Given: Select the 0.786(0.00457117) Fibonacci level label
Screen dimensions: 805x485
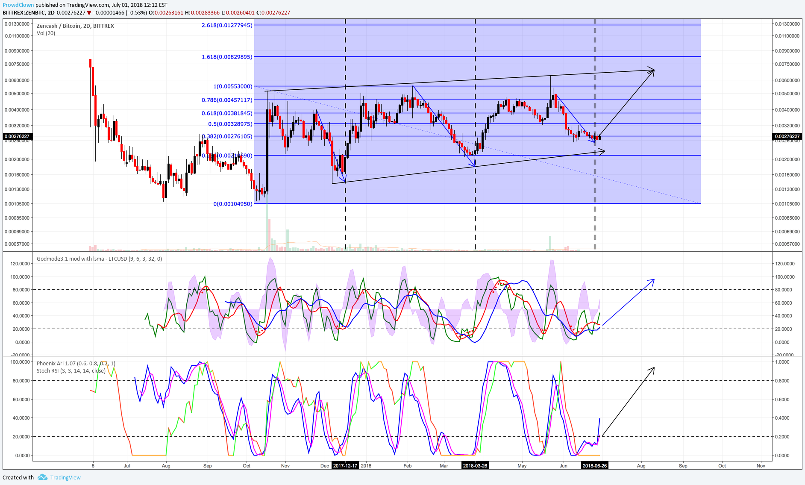Looking at the screenshot, I should pyautogui.click(x=227, y=100).
